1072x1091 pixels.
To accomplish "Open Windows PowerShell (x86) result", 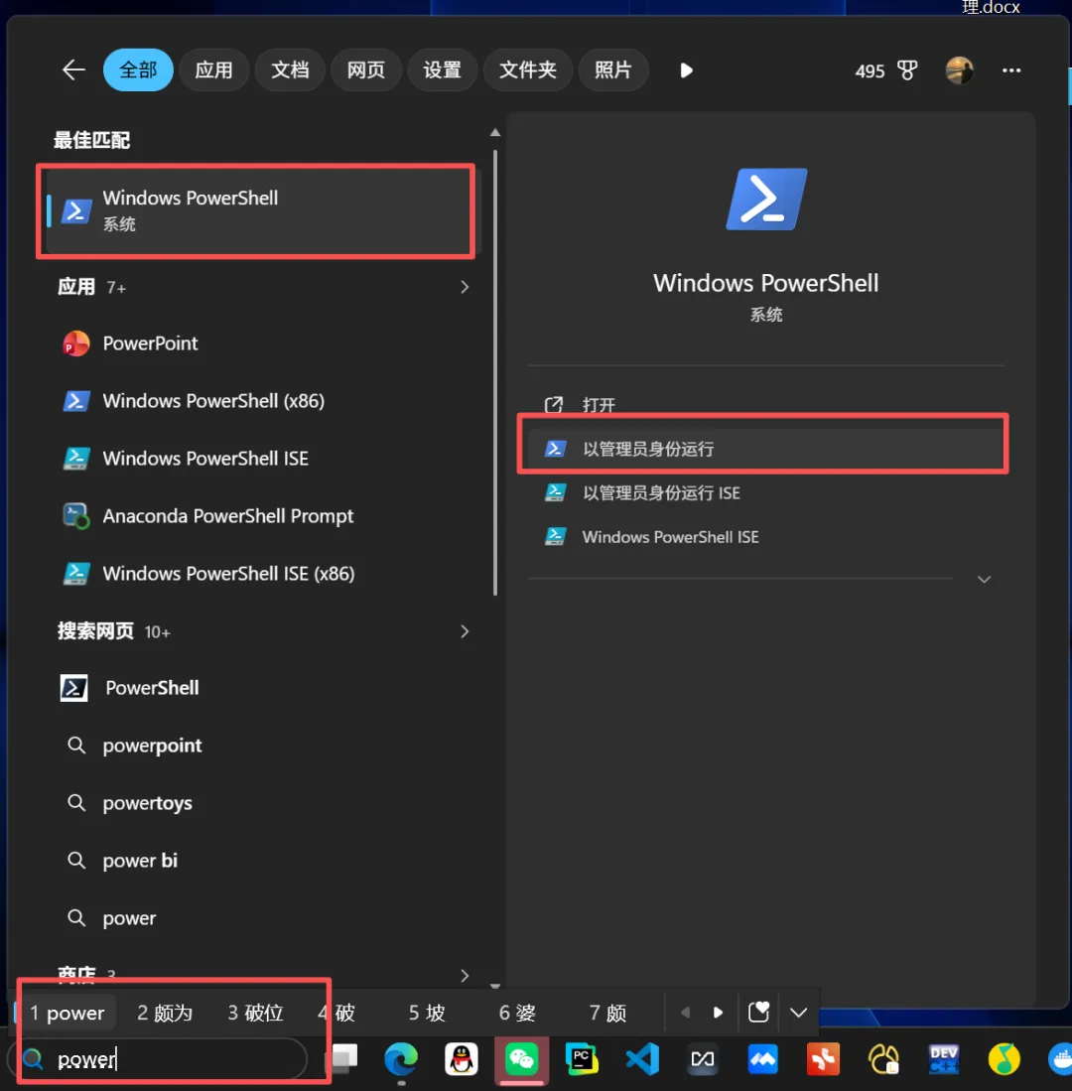I will [x=264, y=401].
